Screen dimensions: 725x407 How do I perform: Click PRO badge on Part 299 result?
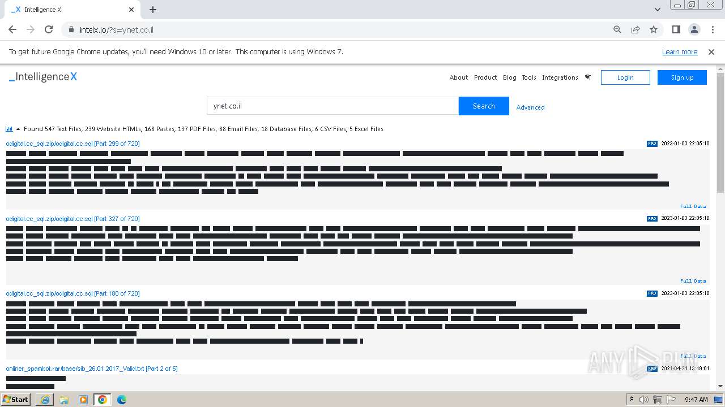coord(652,144)
